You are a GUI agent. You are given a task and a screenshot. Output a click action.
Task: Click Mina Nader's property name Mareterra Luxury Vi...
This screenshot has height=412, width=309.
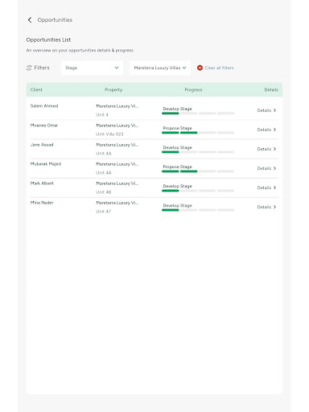click(x=117, y=203)
